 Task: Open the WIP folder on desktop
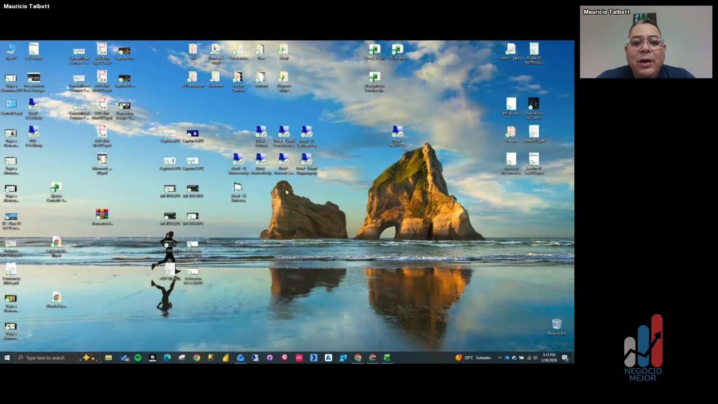193,51
